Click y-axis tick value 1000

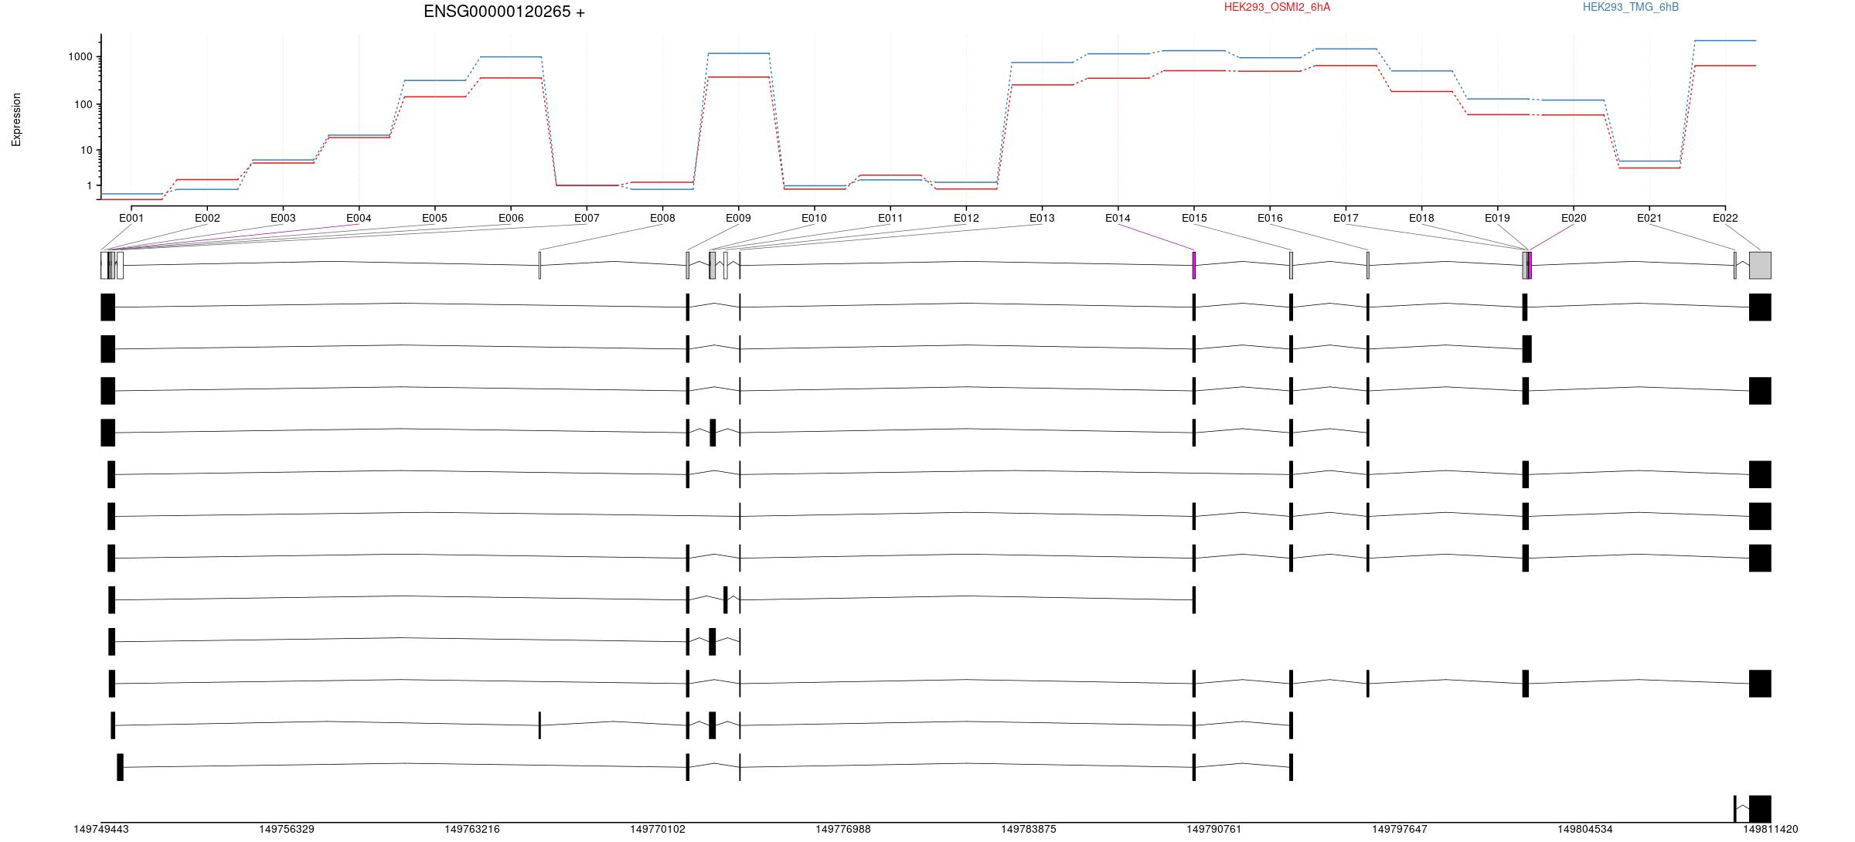pyautogui.click(x=80, y=57)
